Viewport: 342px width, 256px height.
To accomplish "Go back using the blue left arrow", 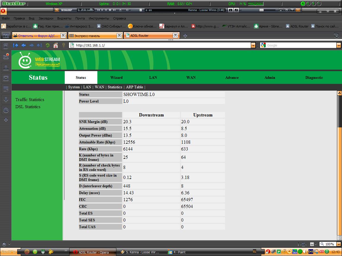I will [x=23, y=45].
